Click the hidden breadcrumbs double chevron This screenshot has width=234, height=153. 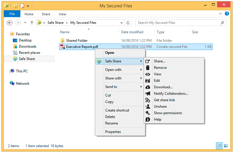coord(44,23)
